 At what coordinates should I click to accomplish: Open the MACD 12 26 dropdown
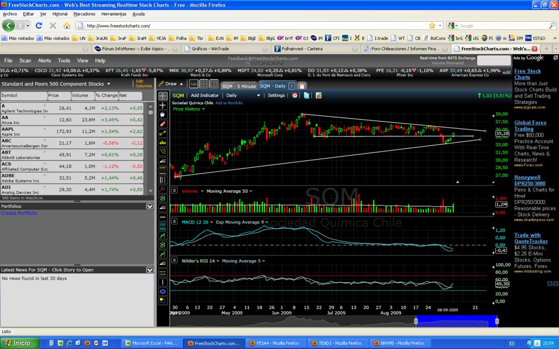point(211,222)
